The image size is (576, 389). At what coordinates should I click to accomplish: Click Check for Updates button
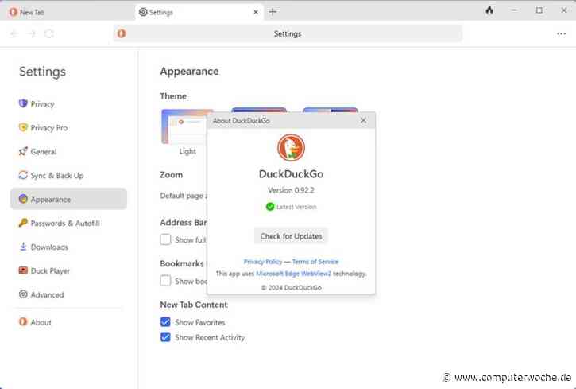(291, 236)
